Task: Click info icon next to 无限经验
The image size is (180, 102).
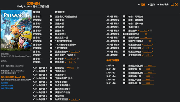Action: [x=138, y=27]
